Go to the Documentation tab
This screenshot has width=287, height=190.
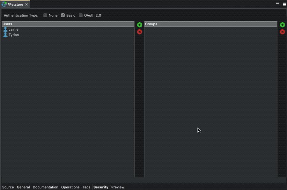(45, 187)
